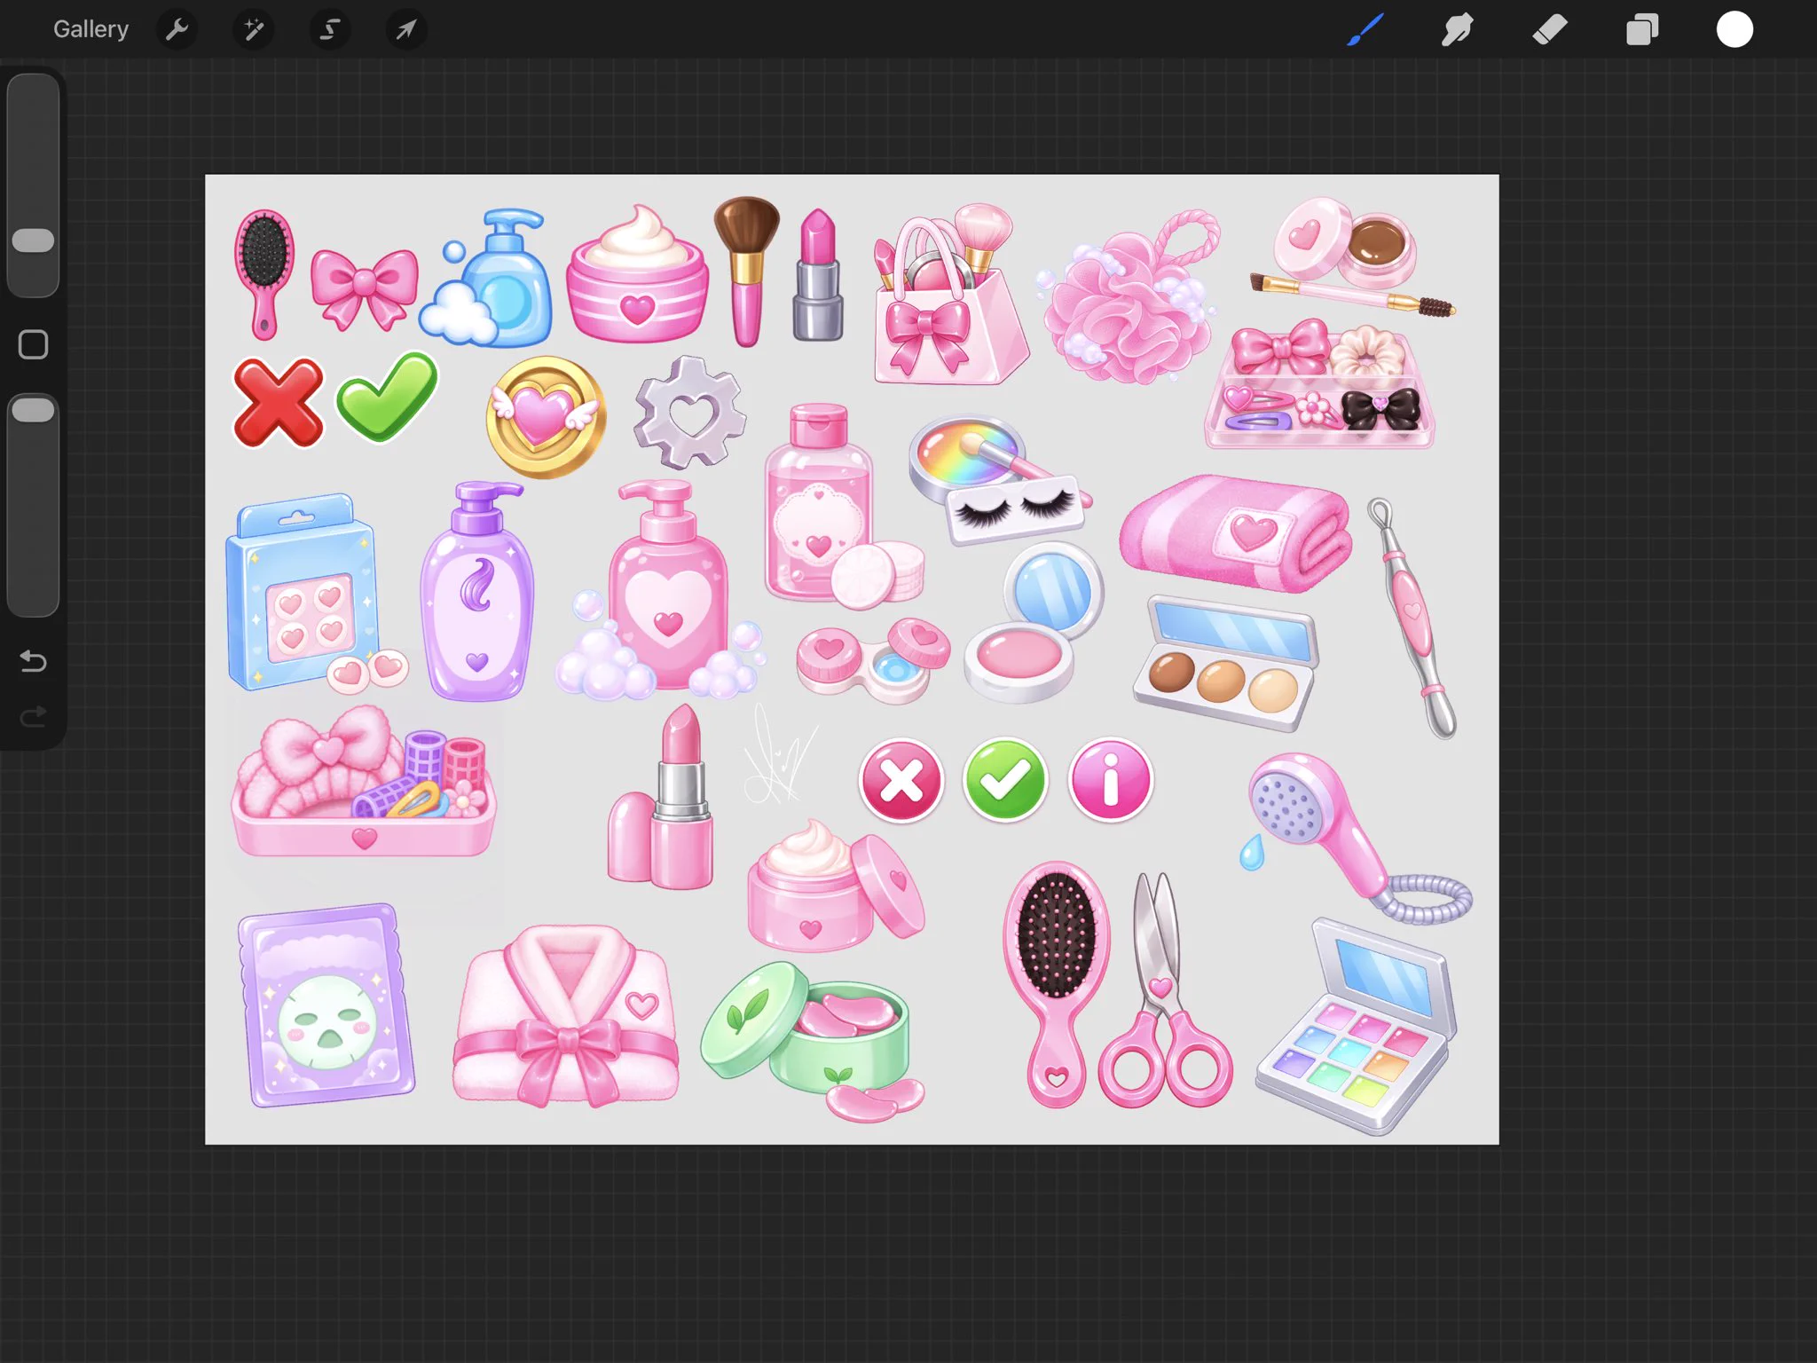Open the white color picker circle

[x=1734, y=29]
